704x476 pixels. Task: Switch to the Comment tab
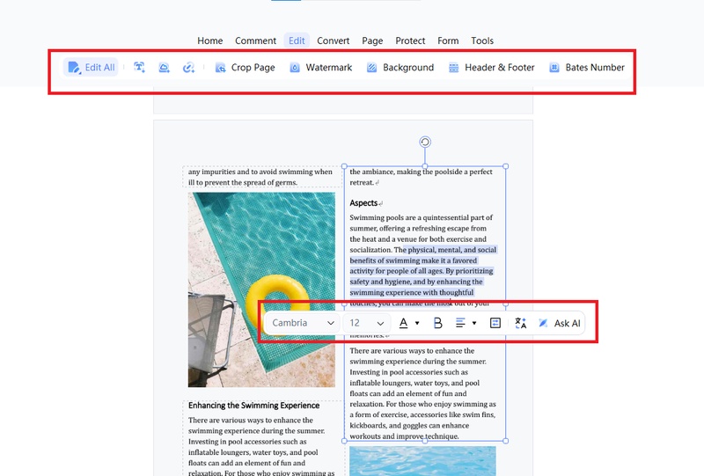tap(255, 40)
